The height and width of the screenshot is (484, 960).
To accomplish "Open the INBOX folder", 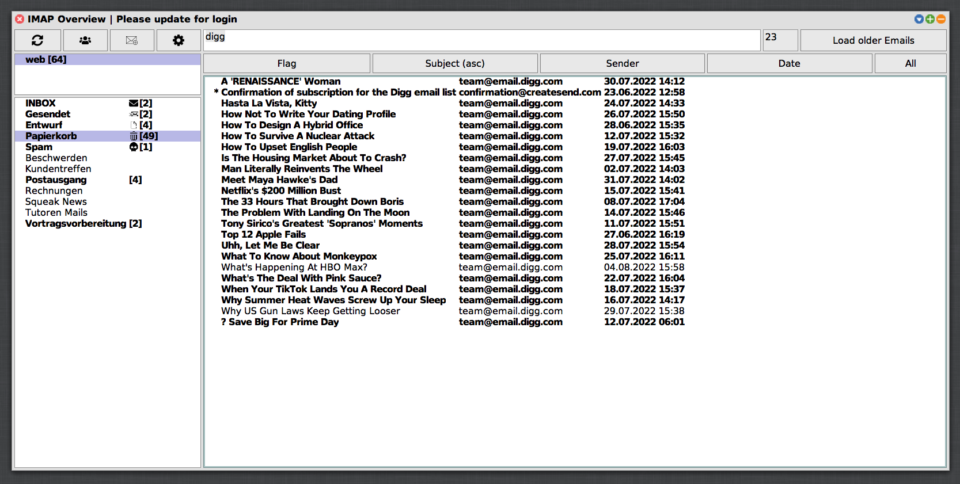I will (x=108, y=103).
